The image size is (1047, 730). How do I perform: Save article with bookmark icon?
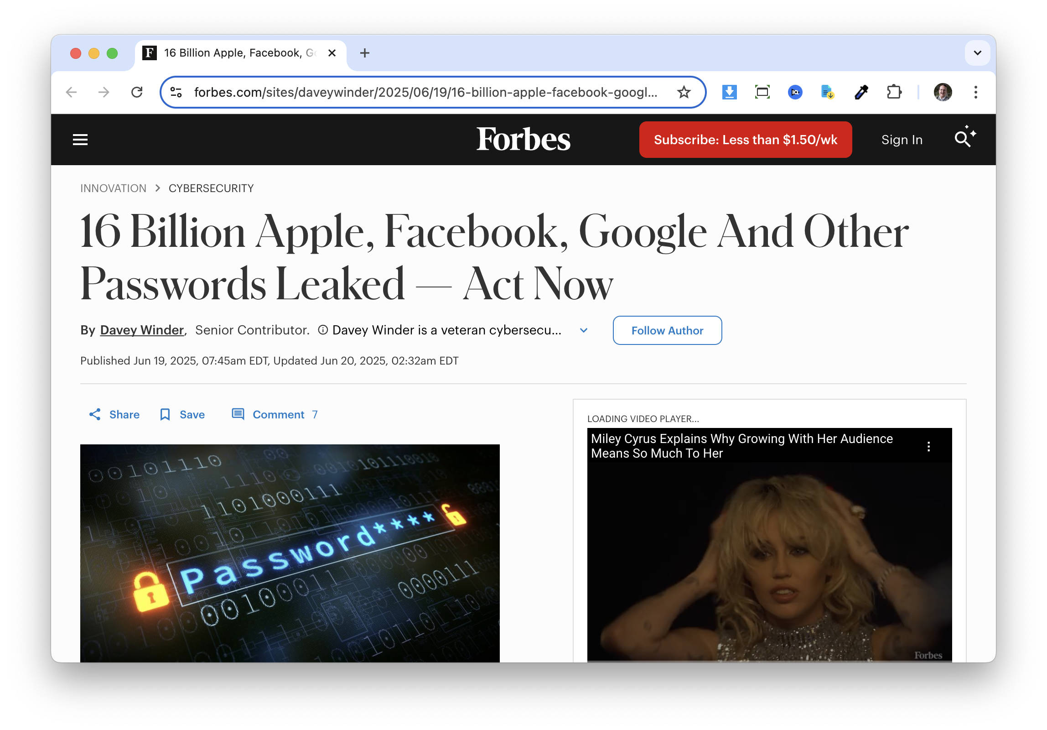165,414
